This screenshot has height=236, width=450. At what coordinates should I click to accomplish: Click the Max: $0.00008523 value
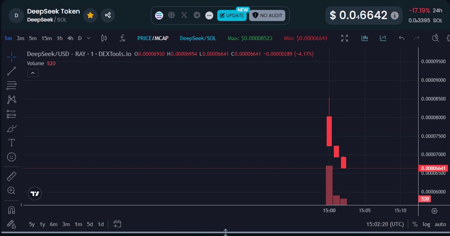[250, 38]
